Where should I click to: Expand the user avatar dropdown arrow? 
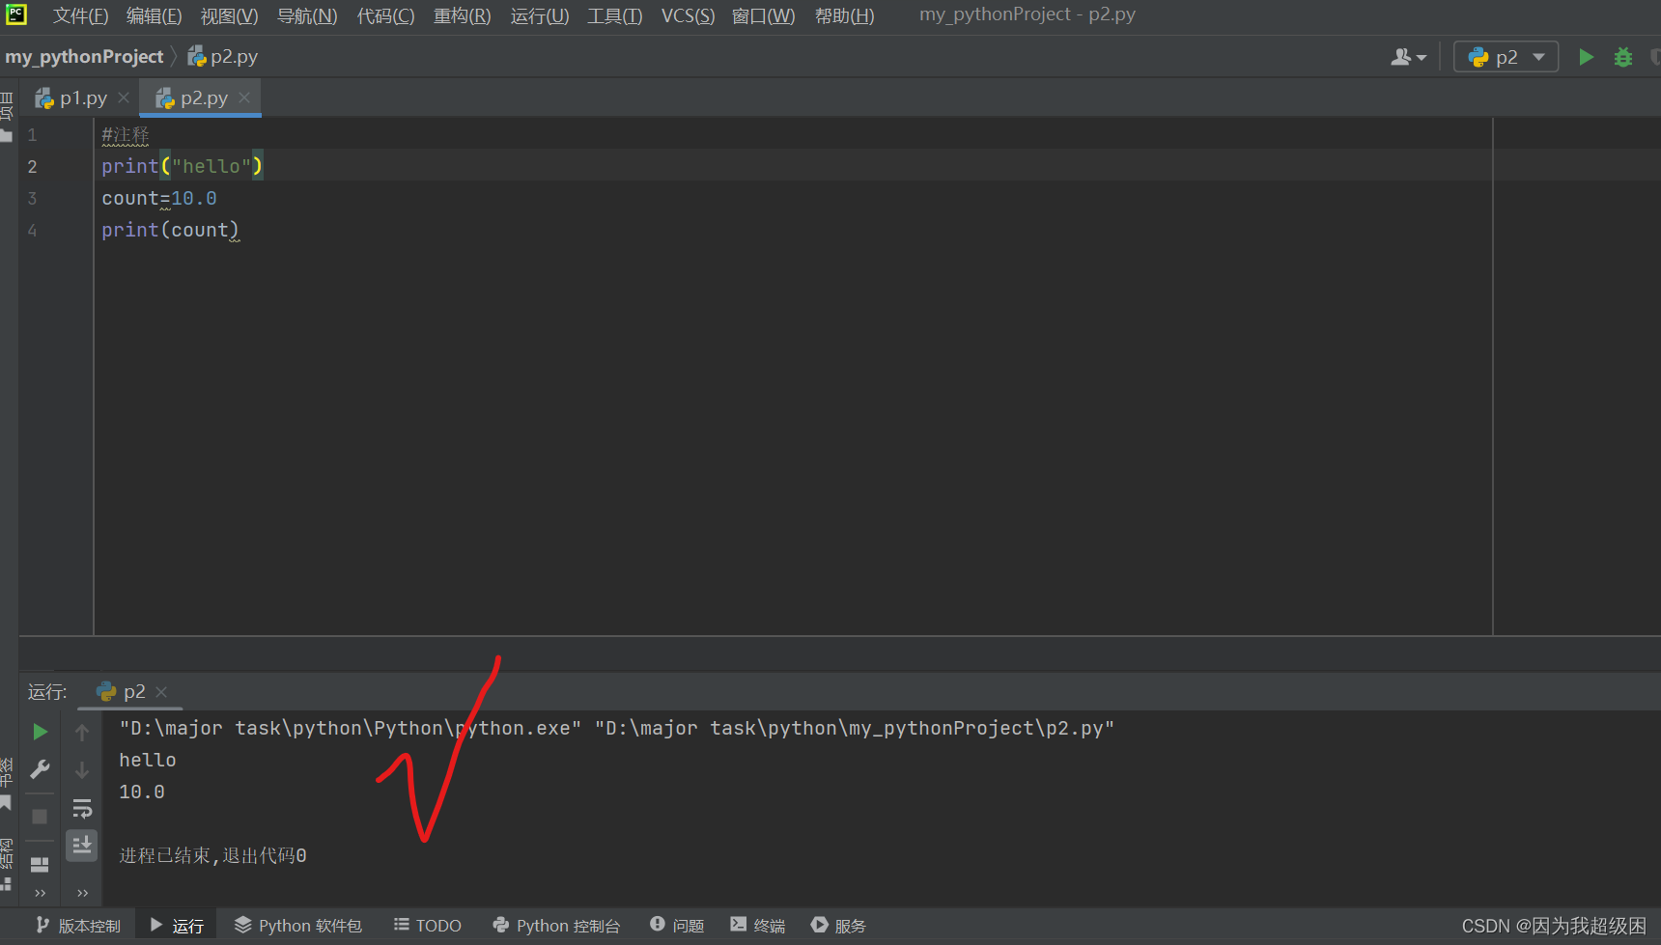click(x=1420, y=58)
